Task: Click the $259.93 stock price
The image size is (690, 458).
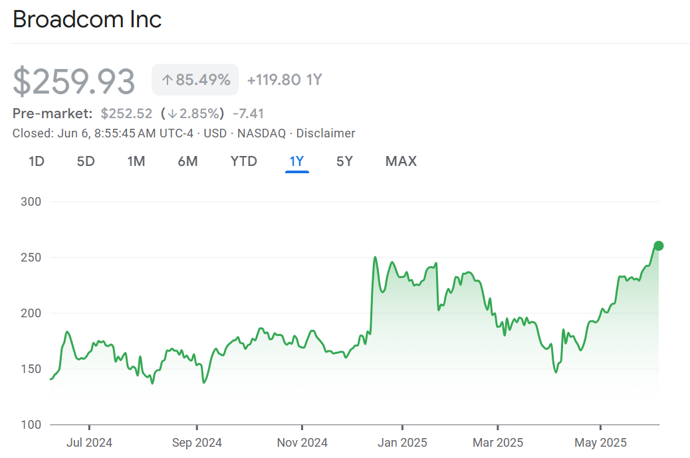Action: 74,82
